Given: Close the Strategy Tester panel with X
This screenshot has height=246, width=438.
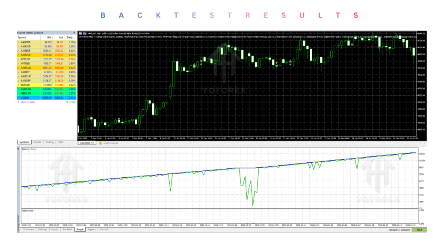Looking at the screenshot, I should pyautogui.click(x=18, y=149).
